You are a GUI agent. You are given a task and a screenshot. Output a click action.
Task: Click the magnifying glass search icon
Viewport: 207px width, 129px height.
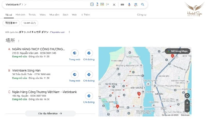pyautogui.click(x=143, y=4)
